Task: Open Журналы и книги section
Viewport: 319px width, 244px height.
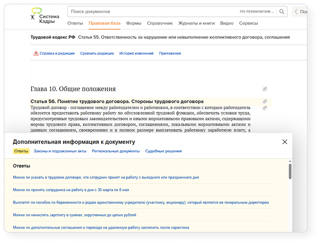Action: point(196,23)
